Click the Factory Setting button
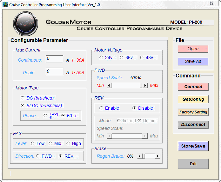The height and width of the screenshot is (182, 221). pyautogui.click(x=193, y=112)
